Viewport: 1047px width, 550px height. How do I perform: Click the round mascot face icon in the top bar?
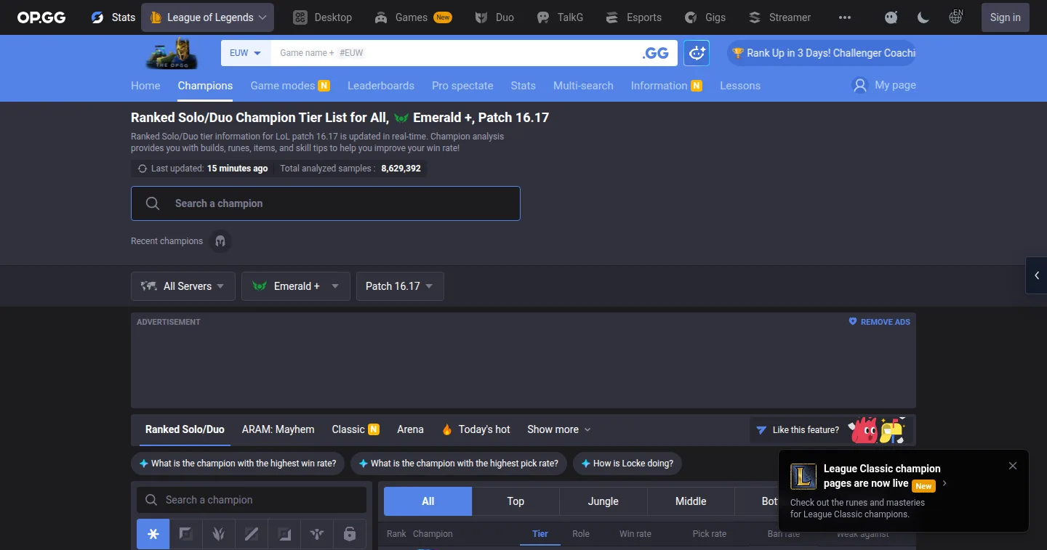click(x=891, y=17)
